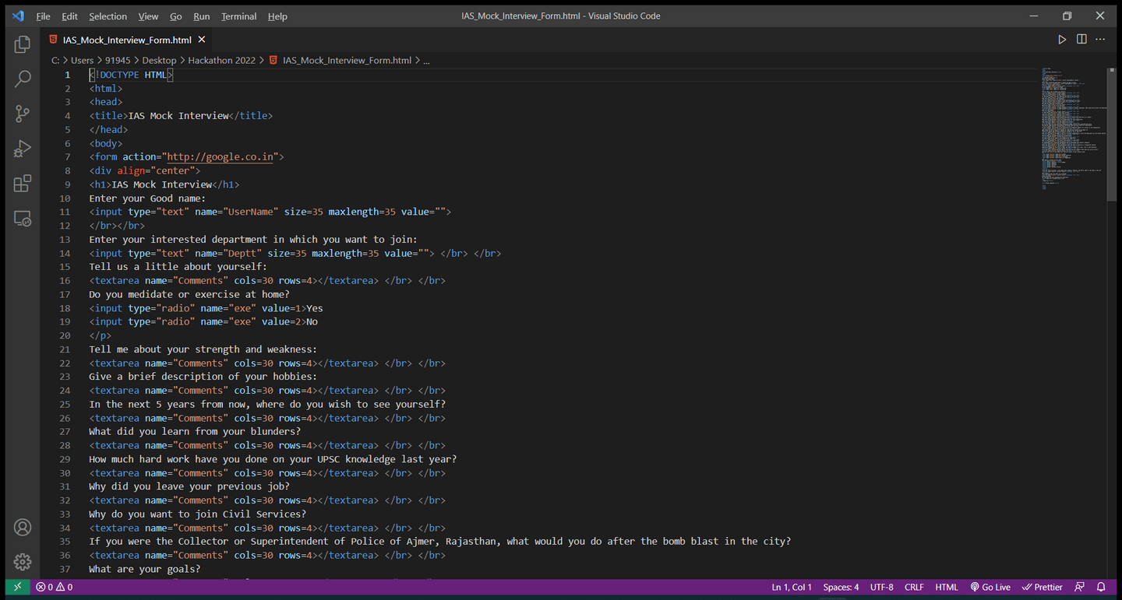Click the 91945 breadcrumb segment

(x=118, y=60)
